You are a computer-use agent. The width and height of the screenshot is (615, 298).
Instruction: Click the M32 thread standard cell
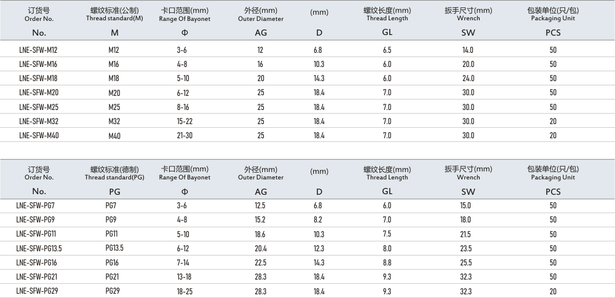[114, 121]
